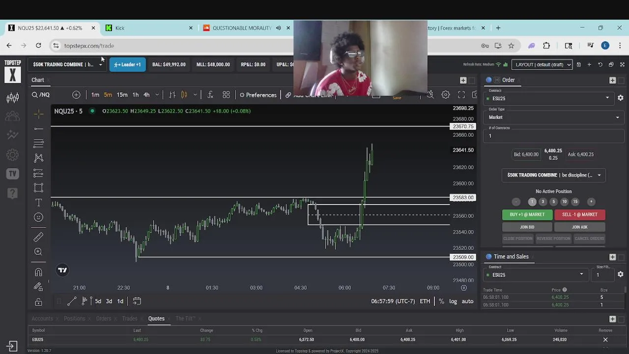Select the crosshair cursor drawing tool
The image size is (629, 354).
[x=38, y=114]
